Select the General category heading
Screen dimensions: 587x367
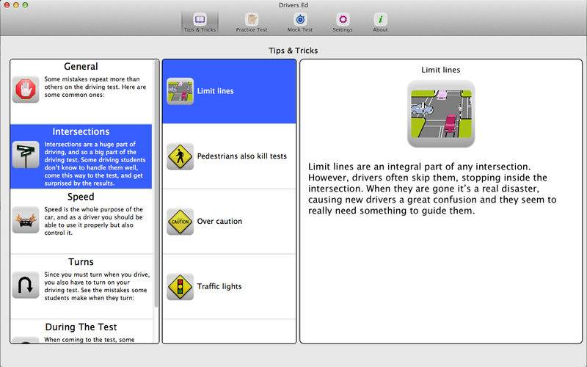[x=81, y=67]
